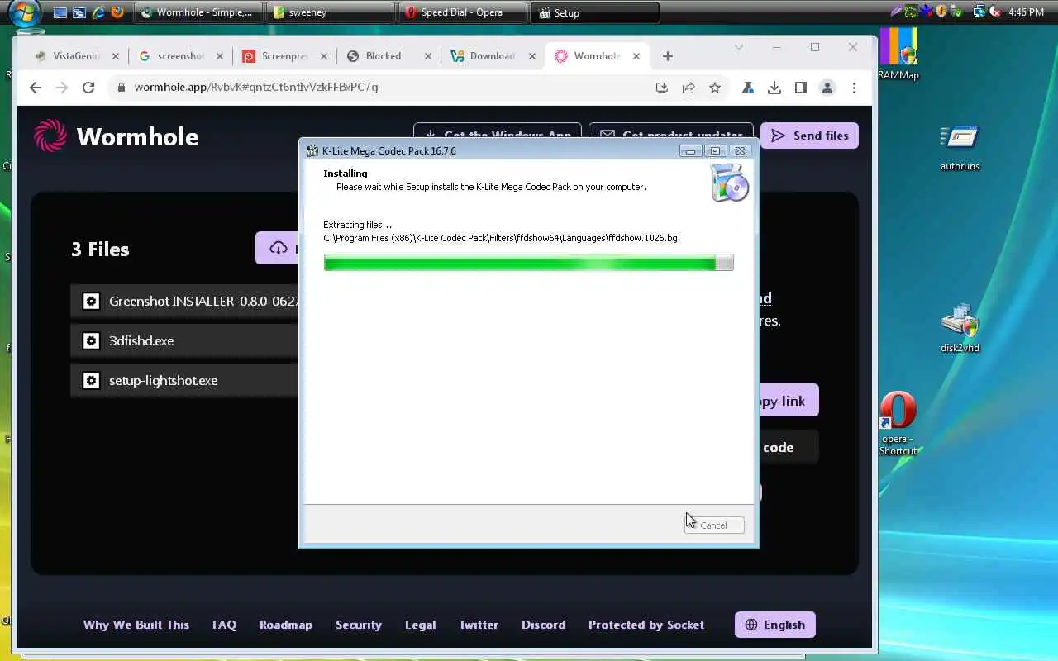Open Internet Explorer quick launch icon
Screen dimensions: 1058x661
(x=98, y=12)
